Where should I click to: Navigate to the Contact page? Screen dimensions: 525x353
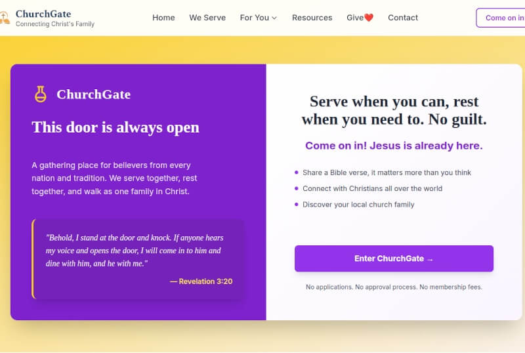click(403, 18)
